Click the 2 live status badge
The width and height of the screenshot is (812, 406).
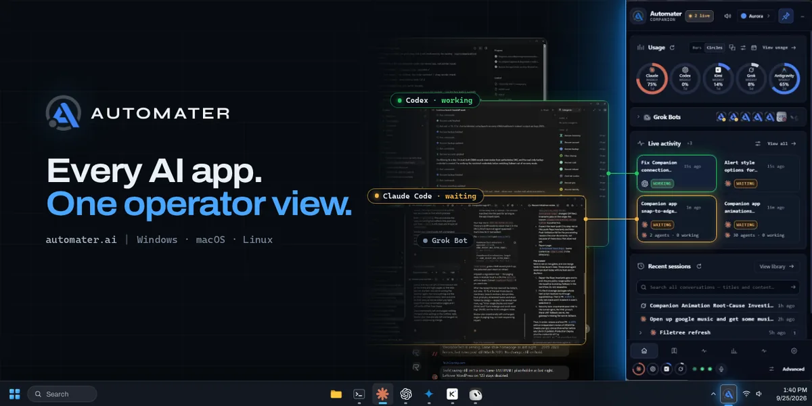coord(699,16)
